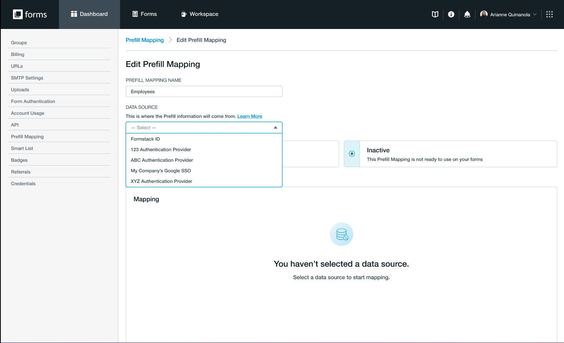Open the apps grid launcher
The width and height of the screenshot is (564, 343).
(550, 14)
